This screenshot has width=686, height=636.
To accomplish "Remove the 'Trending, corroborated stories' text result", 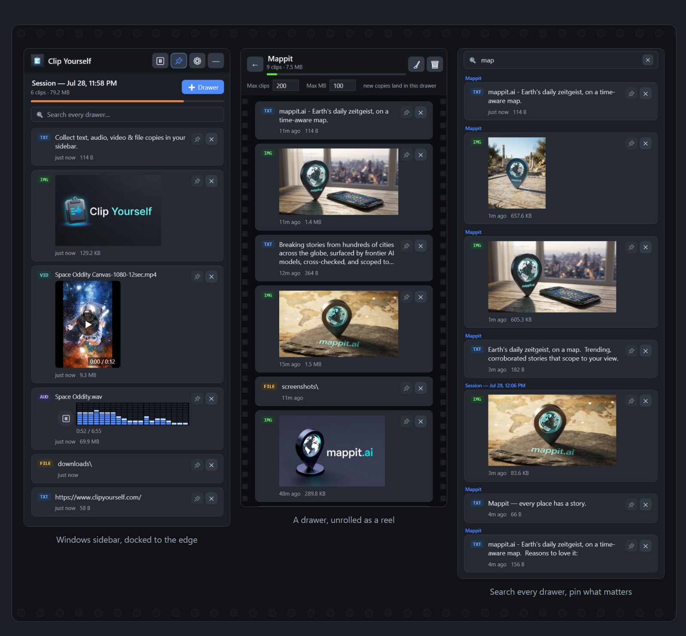I will click(646, 351).
